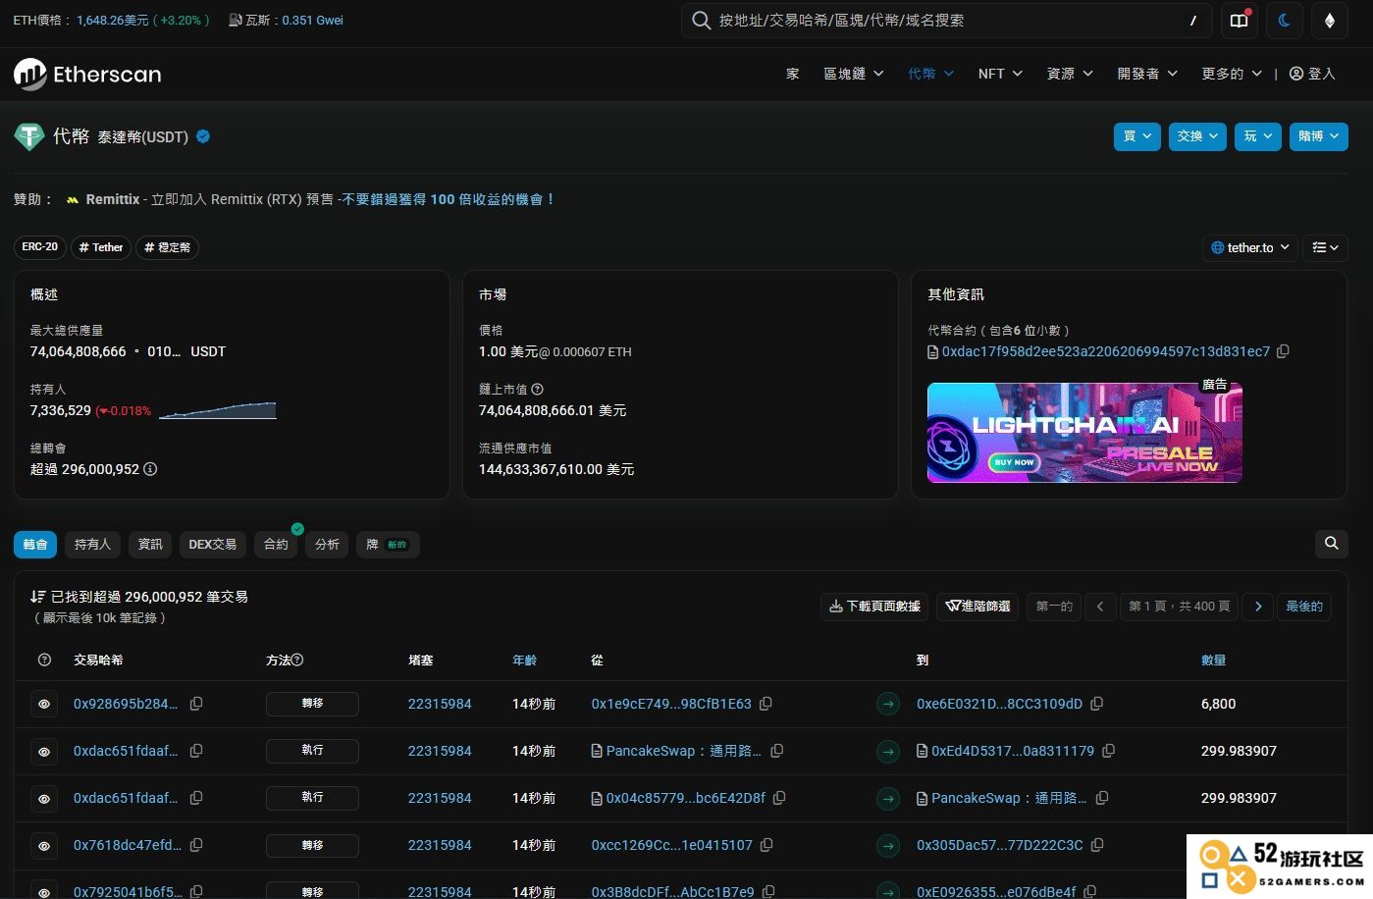Image resolution: width=1373 pixels, height=899 pixels.
Task: Click the info icon beside 296,000,952
Action: coord(150,469)
